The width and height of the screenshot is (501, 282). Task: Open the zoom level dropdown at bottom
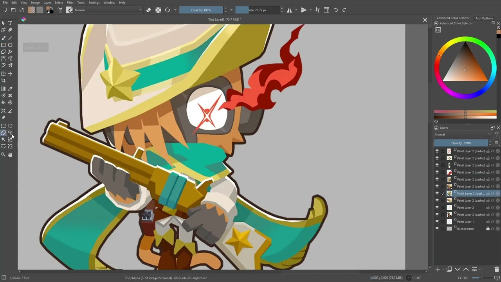(463, 278)
